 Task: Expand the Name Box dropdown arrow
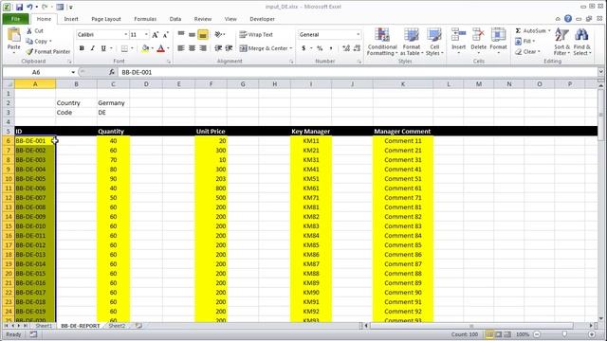tap(73, 72)
